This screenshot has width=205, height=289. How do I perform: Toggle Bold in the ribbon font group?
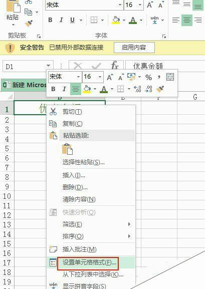[50, 20]
